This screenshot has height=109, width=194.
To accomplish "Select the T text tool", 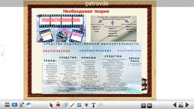I will point(93,105).
